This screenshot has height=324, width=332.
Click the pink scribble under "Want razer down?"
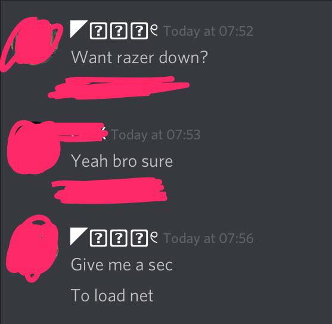coord(119,88)
